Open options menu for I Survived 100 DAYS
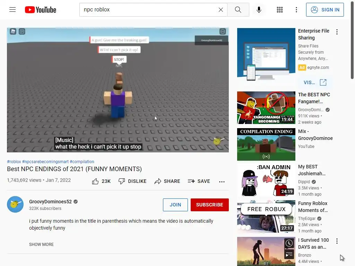The height and width of the screenshot is (266, 355). coord(337,241)
